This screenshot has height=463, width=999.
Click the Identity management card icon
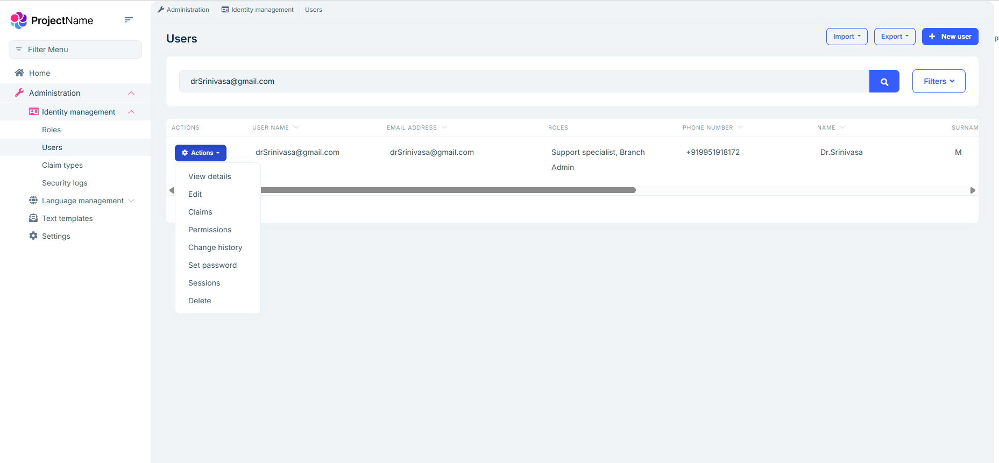(33, 112)
